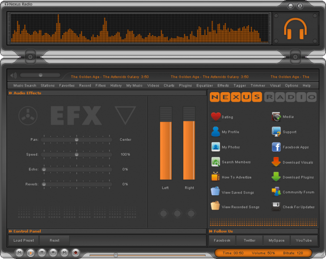Image resolution: width=326 pixels, height=259 pixels.
Task: Open the My Profile person icon
Action: click(x=216, y=132)
